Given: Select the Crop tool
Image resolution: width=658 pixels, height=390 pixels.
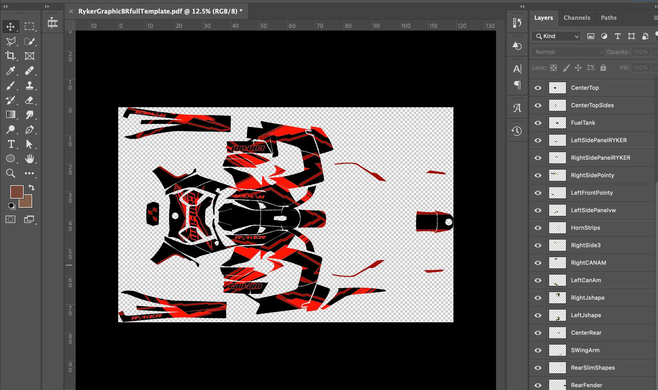Looking at the screenshot, I should point(10,56).
